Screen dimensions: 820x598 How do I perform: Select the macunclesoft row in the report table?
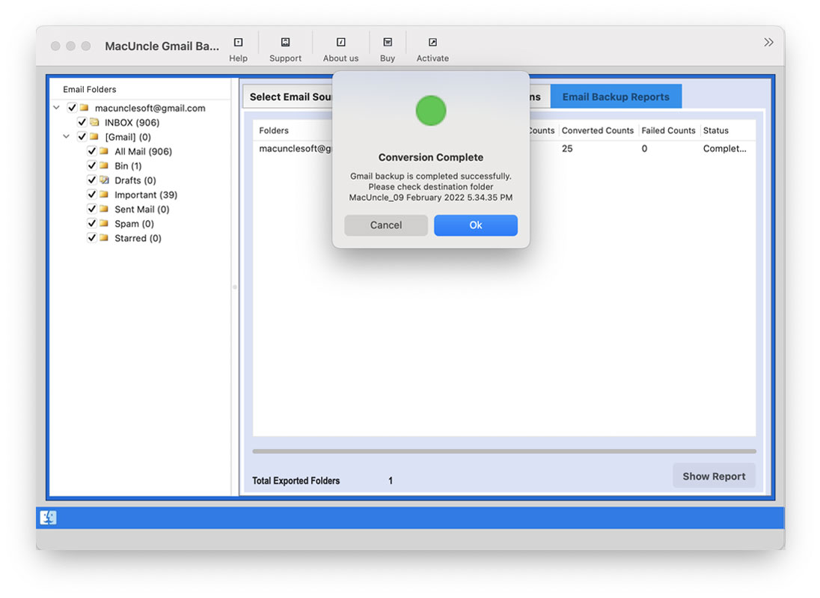coord(292,148)
